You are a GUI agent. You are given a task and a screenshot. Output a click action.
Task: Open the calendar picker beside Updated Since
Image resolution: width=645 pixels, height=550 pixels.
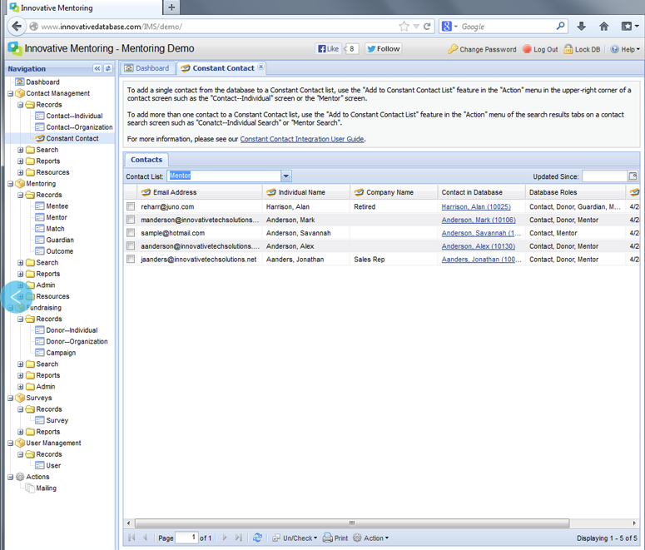click(633, 176)
